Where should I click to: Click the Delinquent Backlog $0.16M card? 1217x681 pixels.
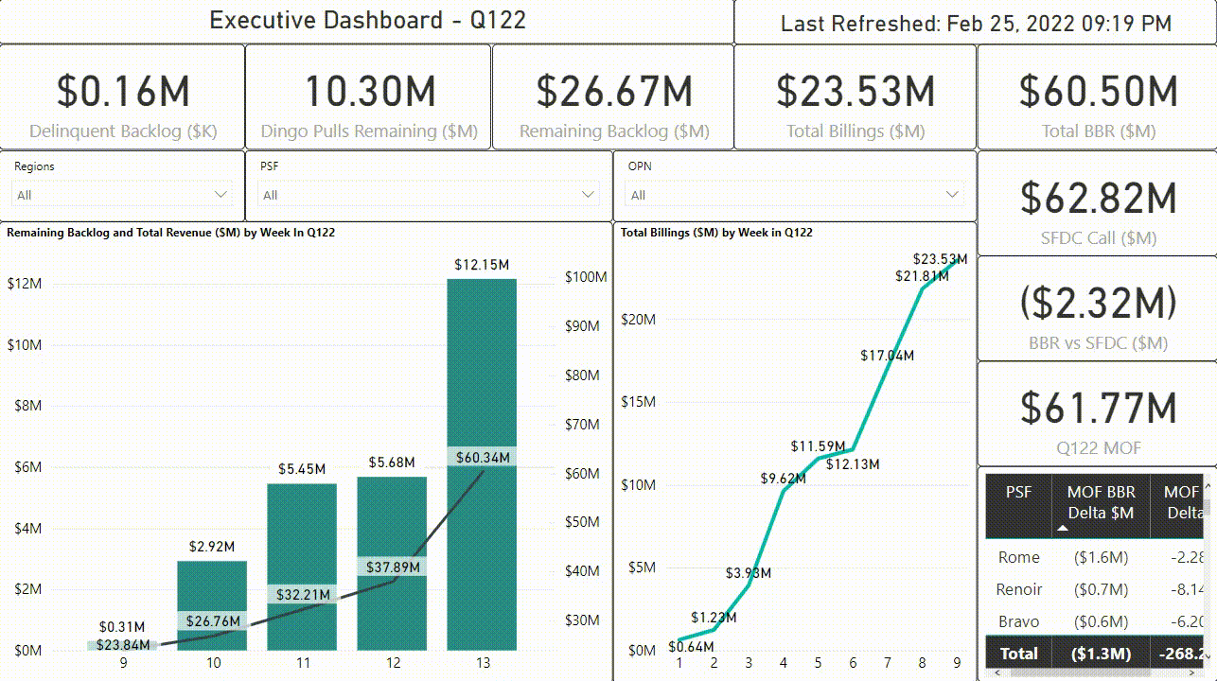tap(123, 97)
